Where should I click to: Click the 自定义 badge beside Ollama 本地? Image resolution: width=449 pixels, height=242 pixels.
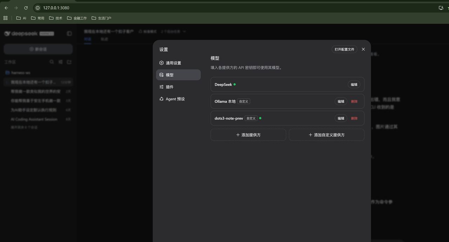coord(244,101)
